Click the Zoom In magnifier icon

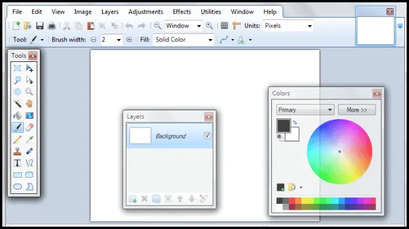pos(209,26)
